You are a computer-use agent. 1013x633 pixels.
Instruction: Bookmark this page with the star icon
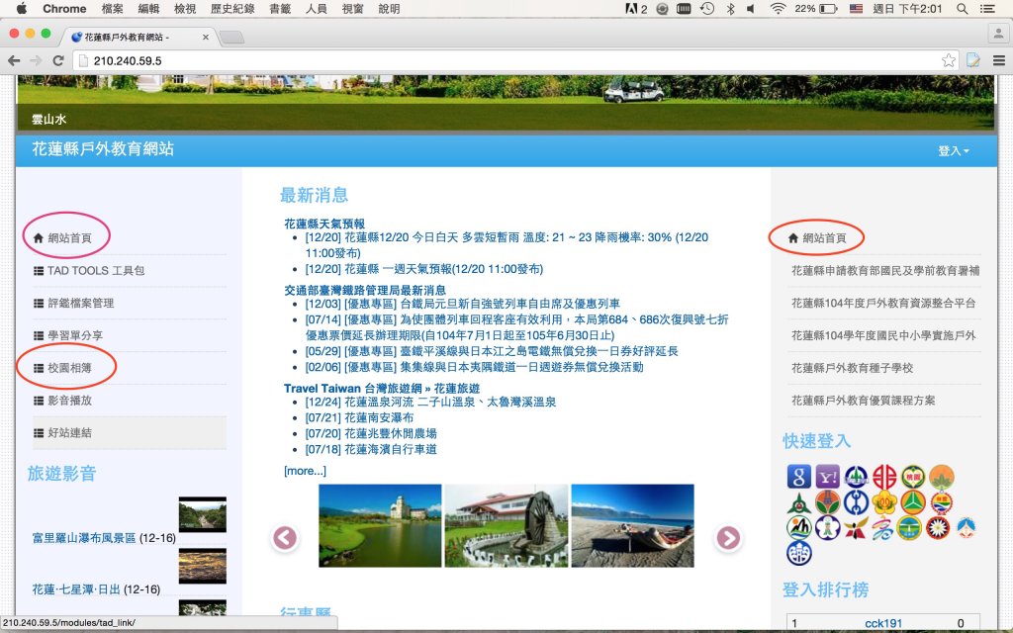[x=949, y=60]
